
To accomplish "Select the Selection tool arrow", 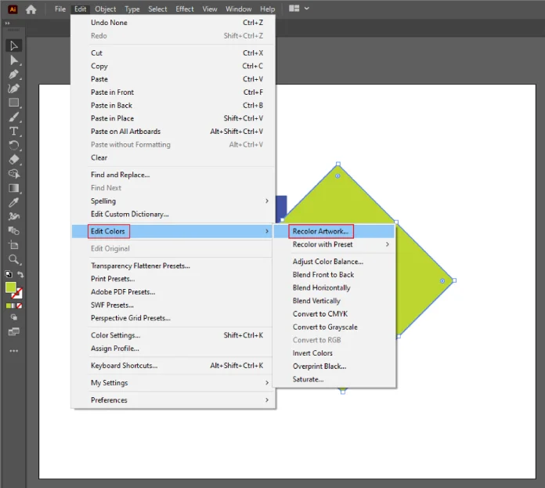I will point(14,45).
